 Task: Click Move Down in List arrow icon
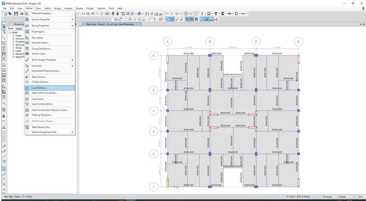118,14
